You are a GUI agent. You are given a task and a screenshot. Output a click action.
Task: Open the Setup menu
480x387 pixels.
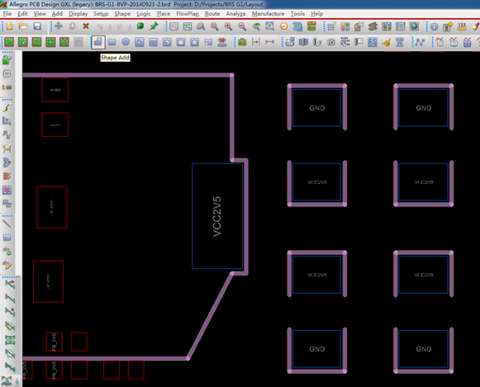[x=101, y=14]
